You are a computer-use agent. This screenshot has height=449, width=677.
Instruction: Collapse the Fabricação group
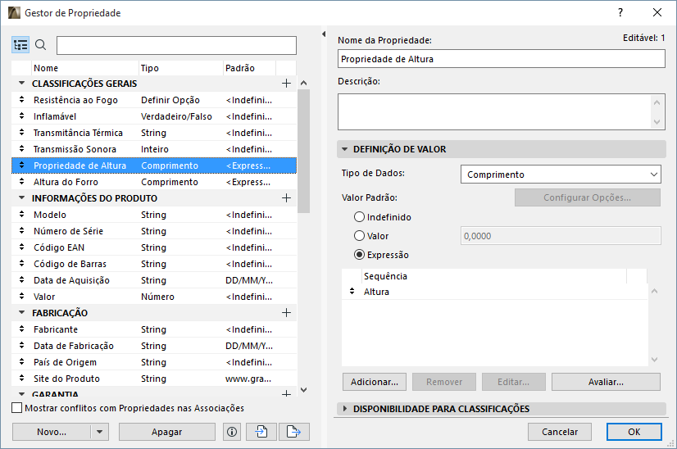pyautogui.click(x=21, y=312)
